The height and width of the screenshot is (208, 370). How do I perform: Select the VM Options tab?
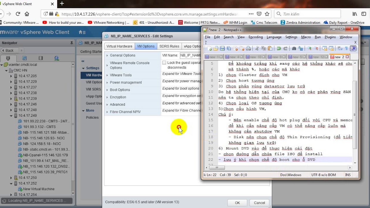pos(146,46)
